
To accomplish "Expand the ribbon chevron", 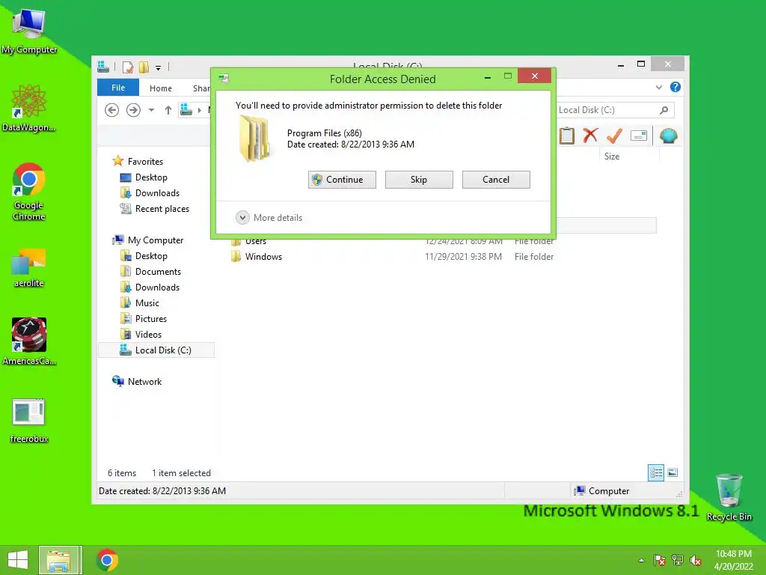I will 658,88.
